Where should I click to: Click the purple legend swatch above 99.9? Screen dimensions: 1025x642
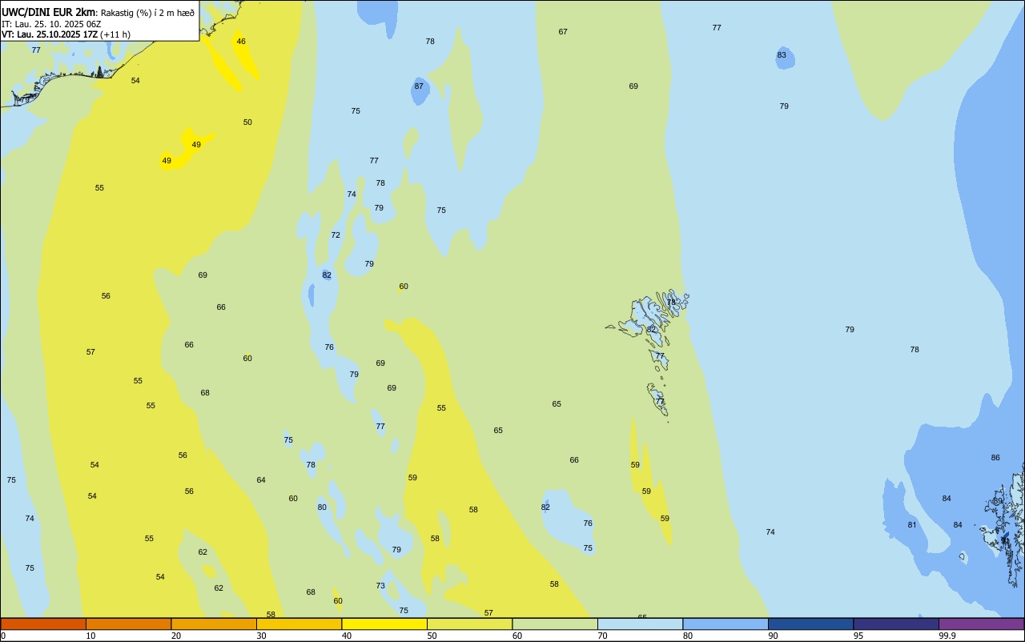981,624
